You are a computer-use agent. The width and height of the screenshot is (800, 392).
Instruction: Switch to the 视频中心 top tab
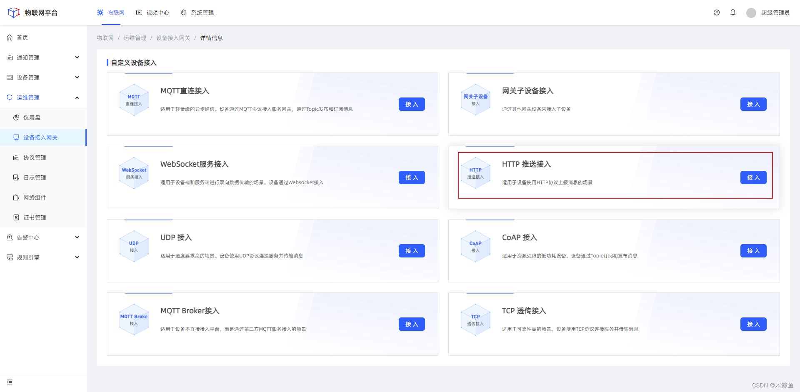(152, 12)
